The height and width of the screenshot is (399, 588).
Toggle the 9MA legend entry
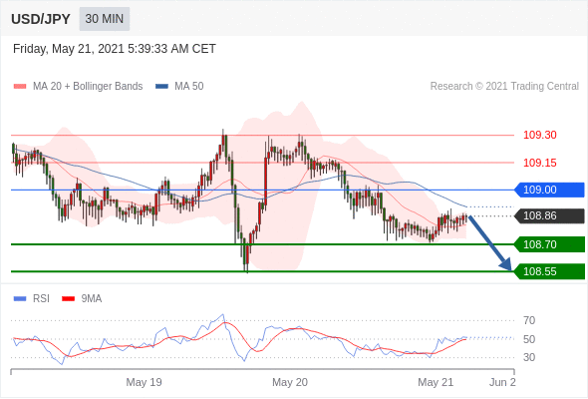[x=82, y=299]
